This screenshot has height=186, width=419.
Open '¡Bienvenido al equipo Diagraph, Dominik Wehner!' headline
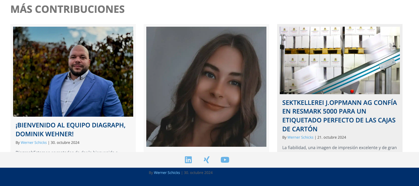[x=71, y=129]
